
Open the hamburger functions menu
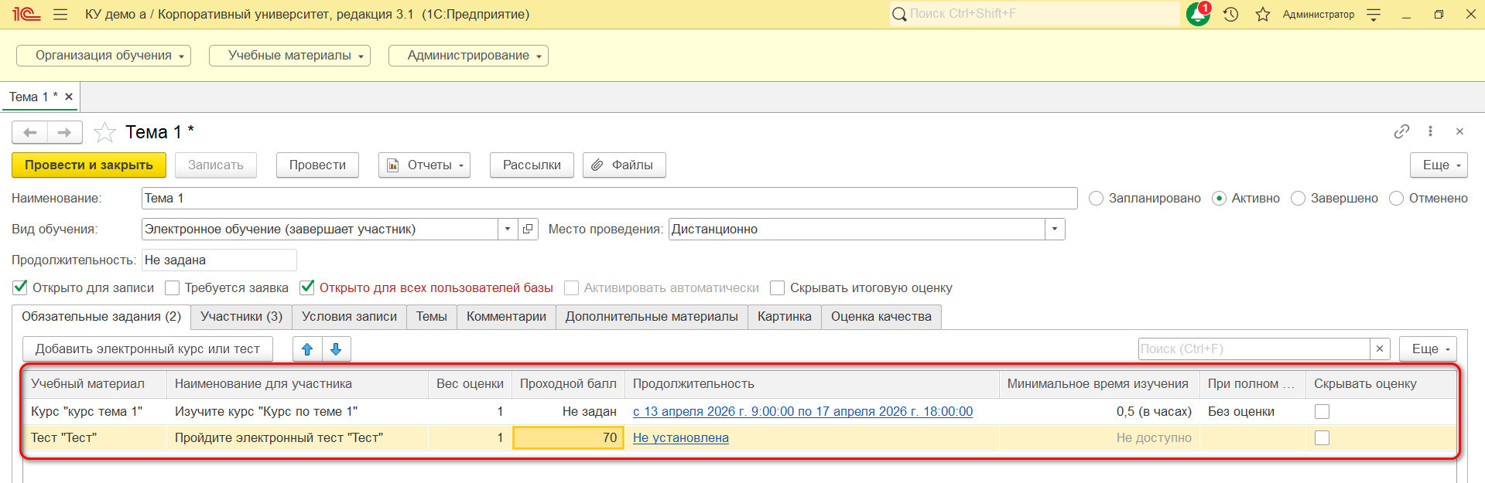click(60, 14)
